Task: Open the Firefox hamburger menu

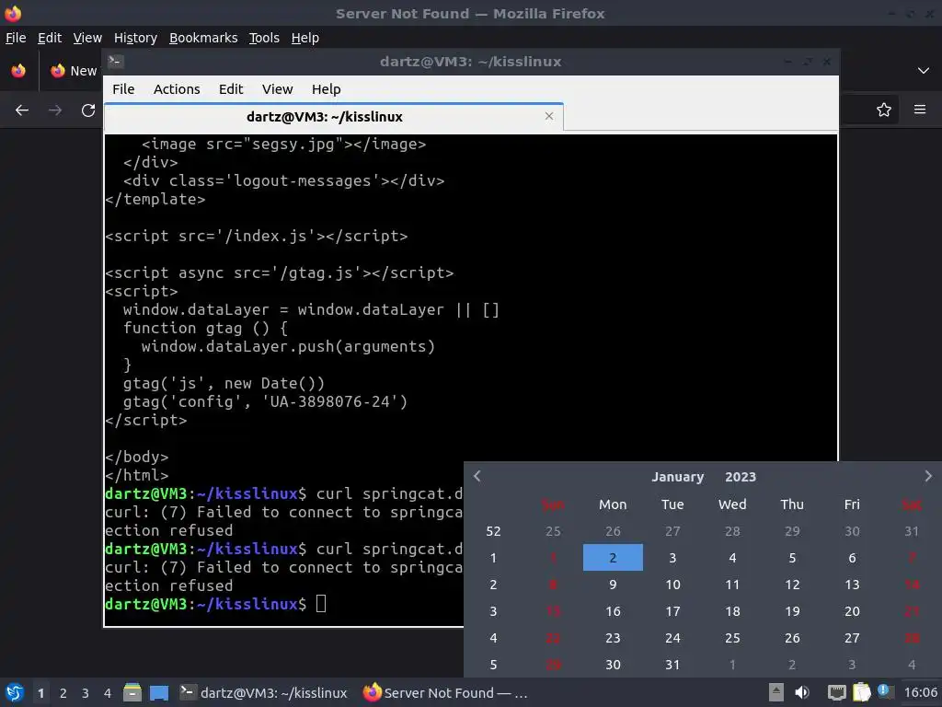Action: tap(920, 110)
